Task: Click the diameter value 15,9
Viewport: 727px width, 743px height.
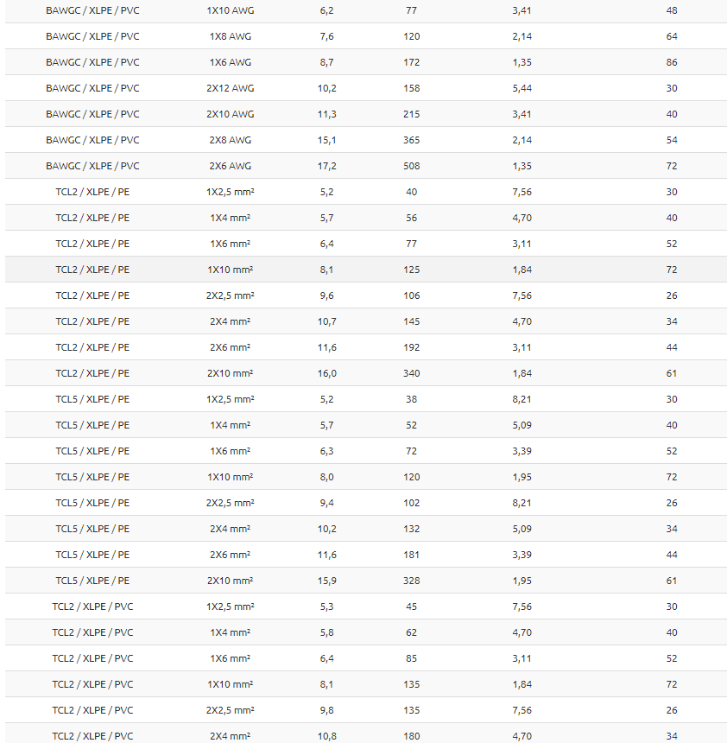Action: point(326,581)
